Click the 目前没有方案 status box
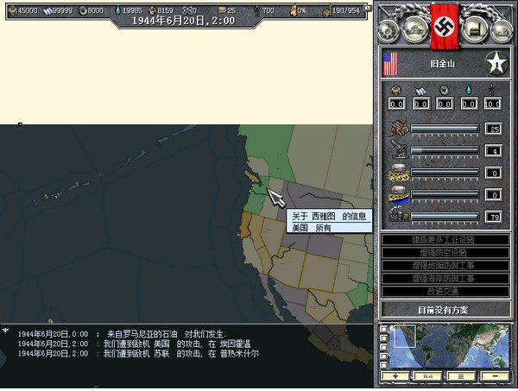The height and width of the screenshot is (391, 518). 445,310
